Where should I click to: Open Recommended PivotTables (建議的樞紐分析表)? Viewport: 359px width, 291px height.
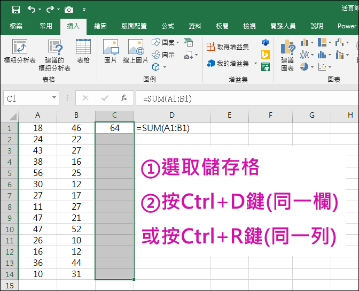pyautogui.click(x=54, y=55)
